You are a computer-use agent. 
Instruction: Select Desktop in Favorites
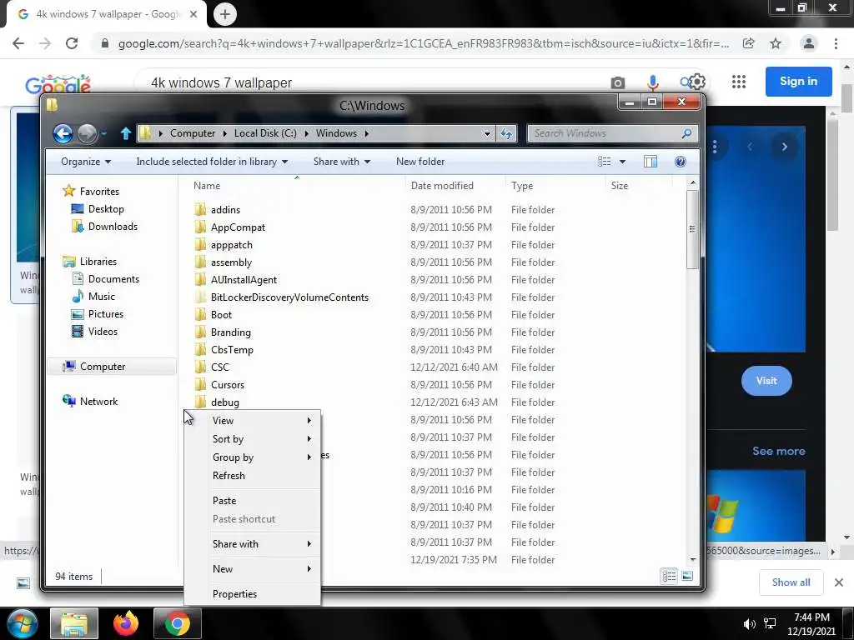106,209
